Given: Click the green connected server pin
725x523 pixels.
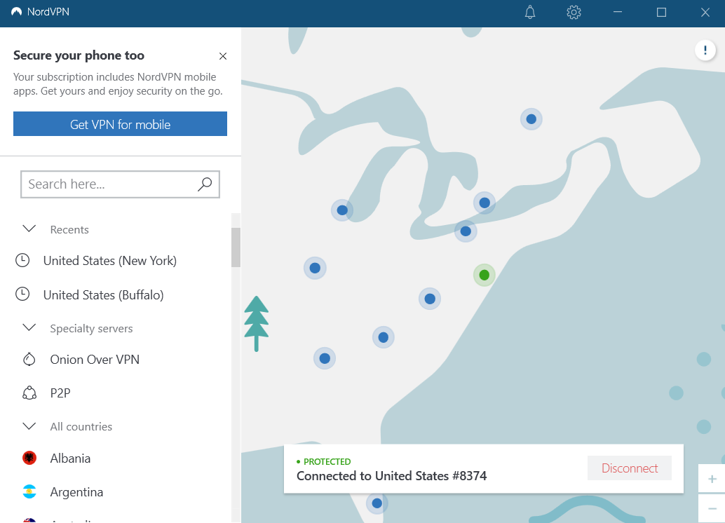Looking at the screenshot, I should click(x=484, y=275).
